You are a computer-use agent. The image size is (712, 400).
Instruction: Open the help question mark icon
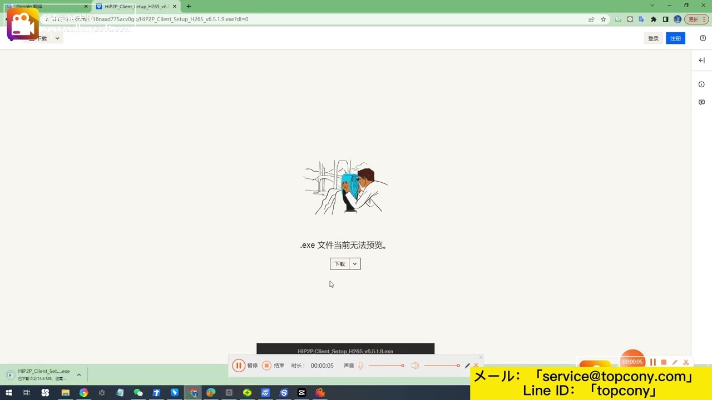point(703,38)
